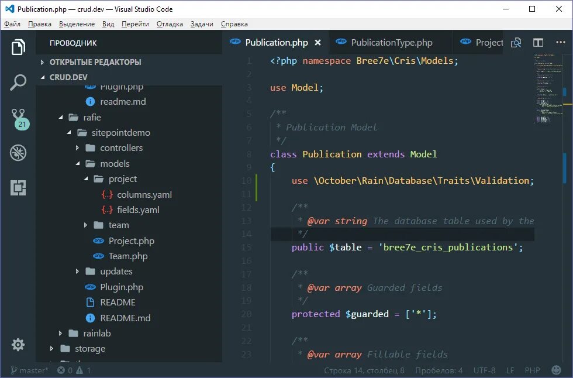573x378 pixels.
Task: Open Team.php file
Action: (x=128, y=256)
